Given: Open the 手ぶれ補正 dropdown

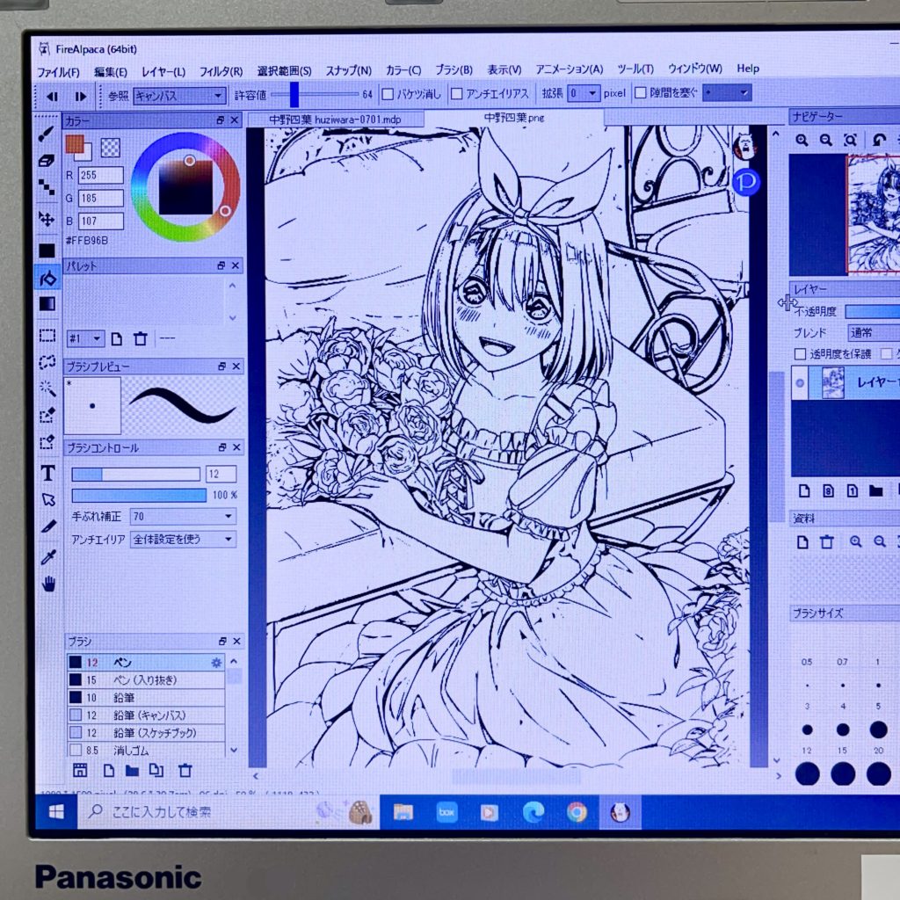Looking at the screenshot, I should pyautogui.click(x=183, y=517).
